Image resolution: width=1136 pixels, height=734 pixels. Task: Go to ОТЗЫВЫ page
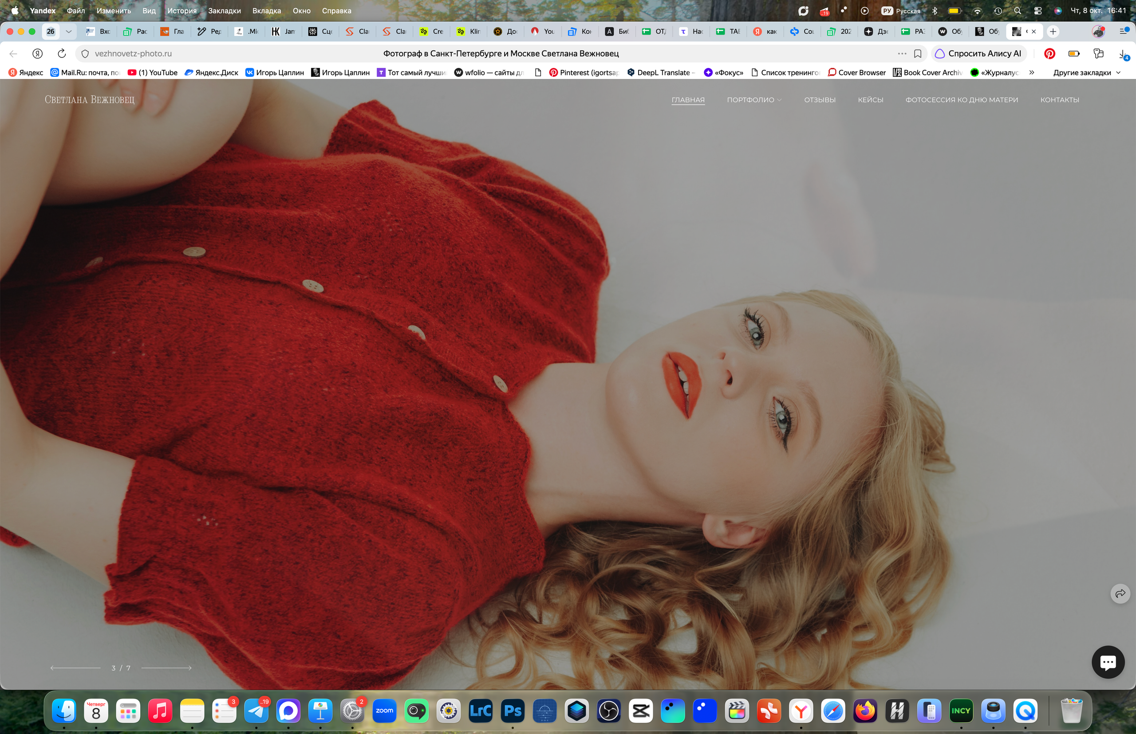point(820,100)
